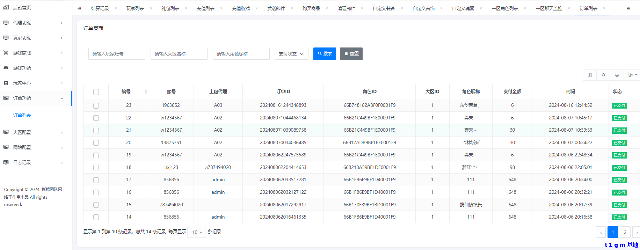Click the previous page arrow in pagination
The image size is (640, 250).
click(x=601, y=232)
